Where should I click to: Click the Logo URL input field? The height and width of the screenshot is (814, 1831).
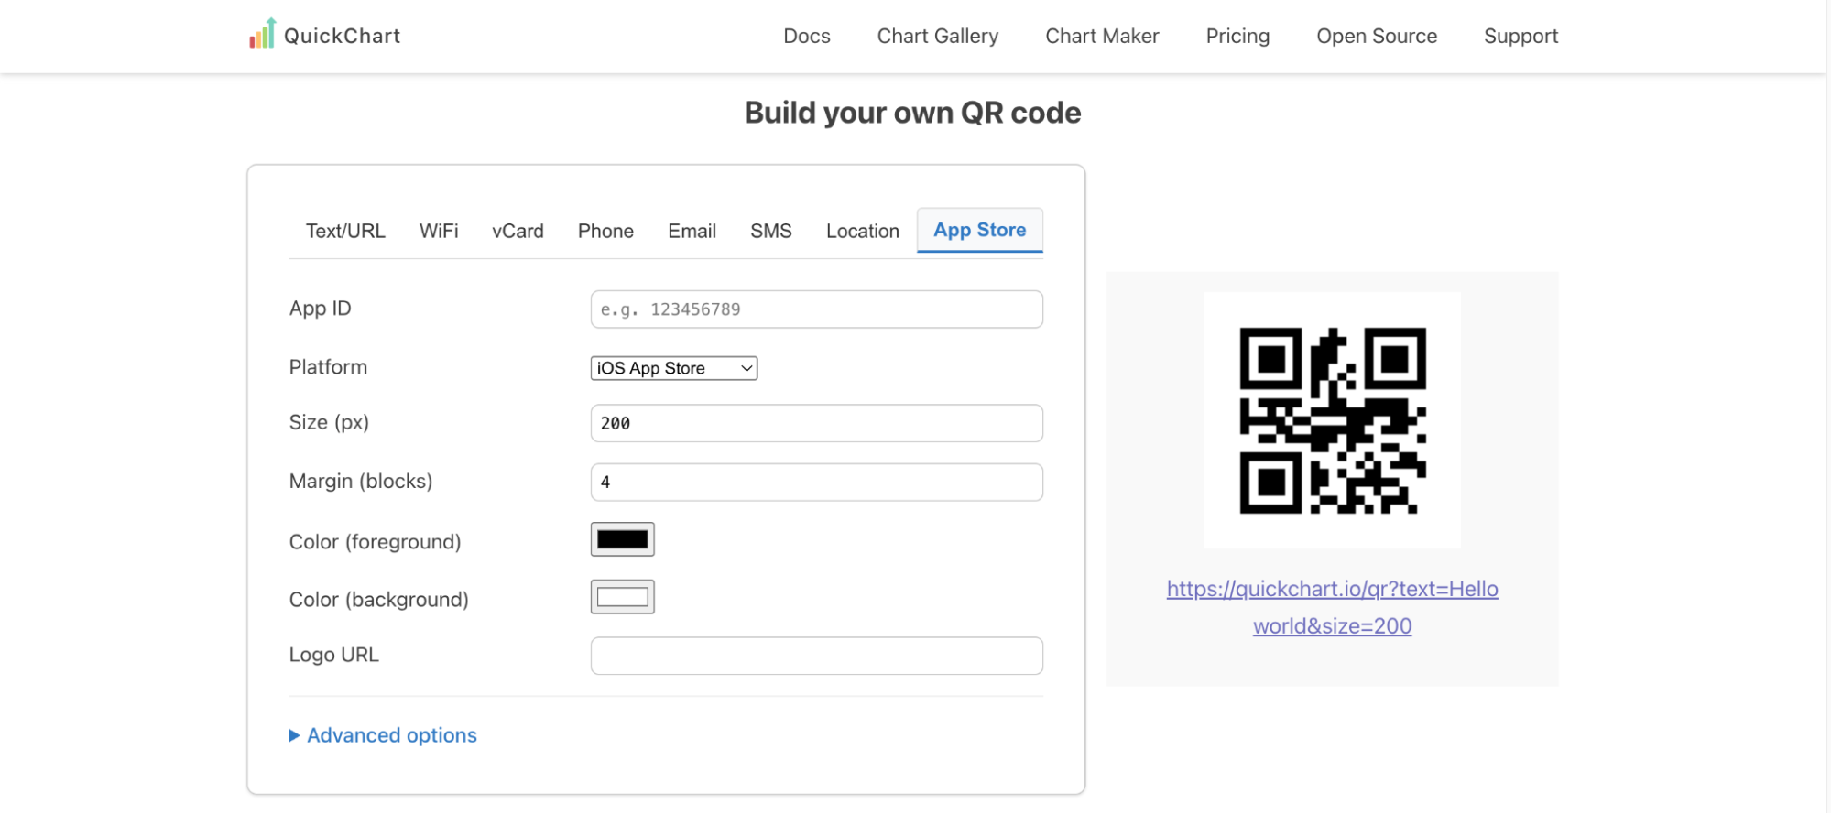816,656
